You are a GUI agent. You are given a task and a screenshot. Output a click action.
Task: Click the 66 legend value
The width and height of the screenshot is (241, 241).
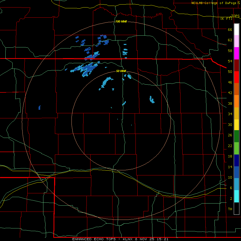230,29
